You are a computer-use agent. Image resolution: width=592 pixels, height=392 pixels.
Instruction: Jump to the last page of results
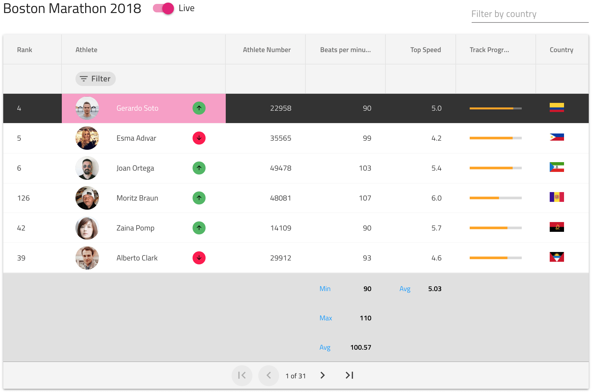point(349,375)
